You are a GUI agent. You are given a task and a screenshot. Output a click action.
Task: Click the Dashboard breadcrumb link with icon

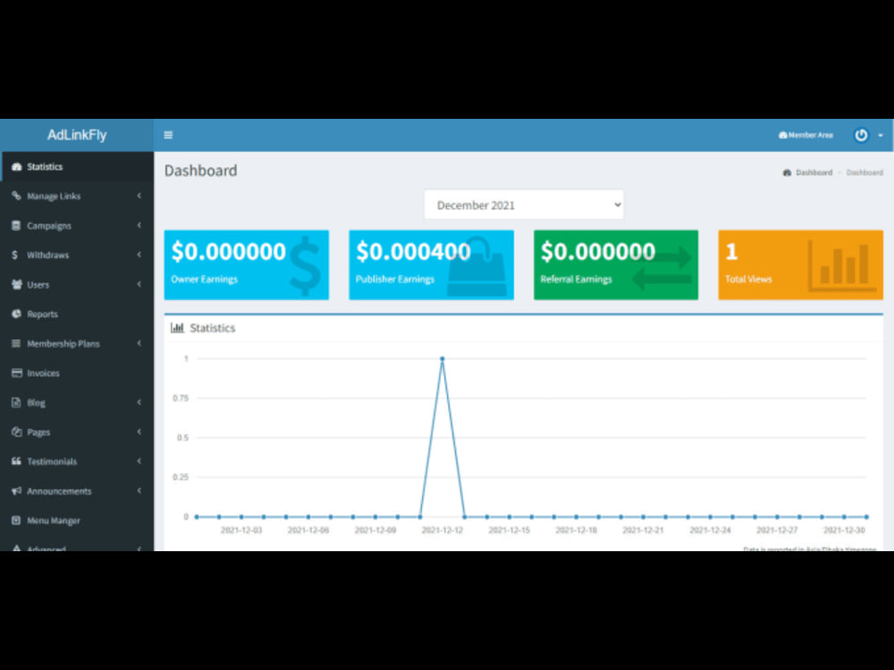[807, 172]
